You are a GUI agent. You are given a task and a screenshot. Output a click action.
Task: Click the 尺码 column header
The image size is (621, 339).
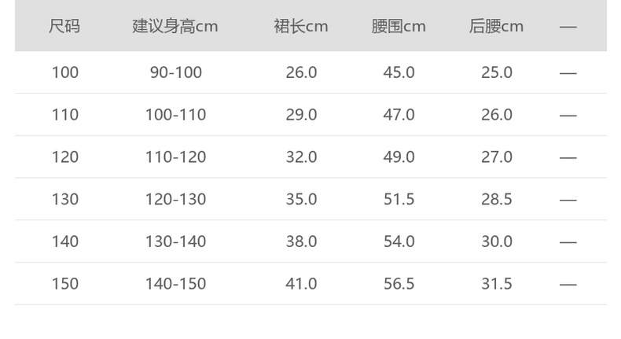(64, 27)
